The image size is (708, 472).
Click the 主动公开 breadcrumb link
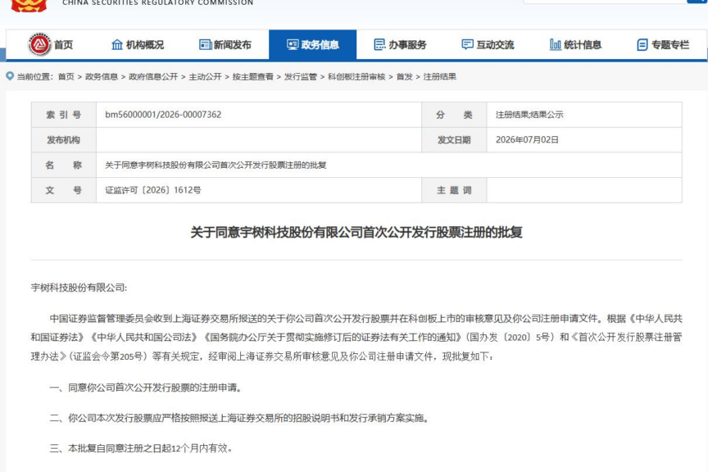(205, 77)
